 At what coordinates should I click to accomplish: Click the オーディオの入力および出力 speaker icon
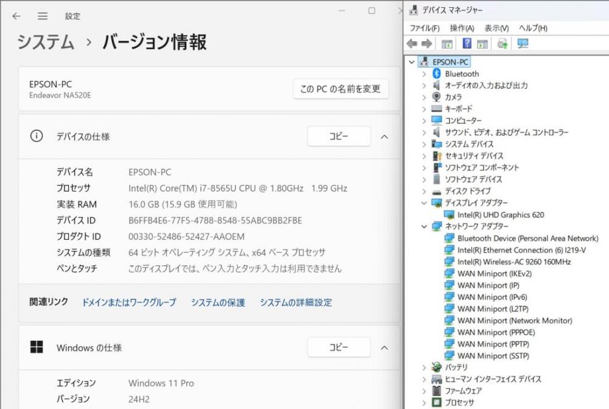pos(437,85)
